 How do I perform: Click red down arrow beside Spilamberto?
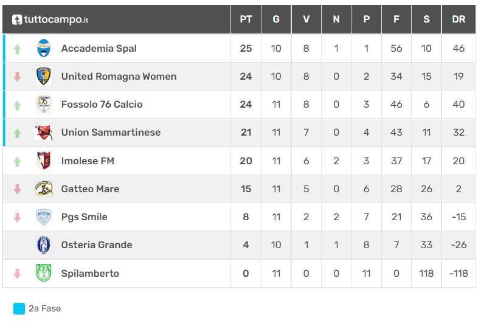click(18, 274)
